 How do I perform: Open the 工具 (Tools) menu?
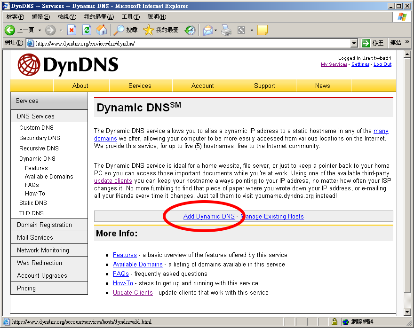point(130,17)
